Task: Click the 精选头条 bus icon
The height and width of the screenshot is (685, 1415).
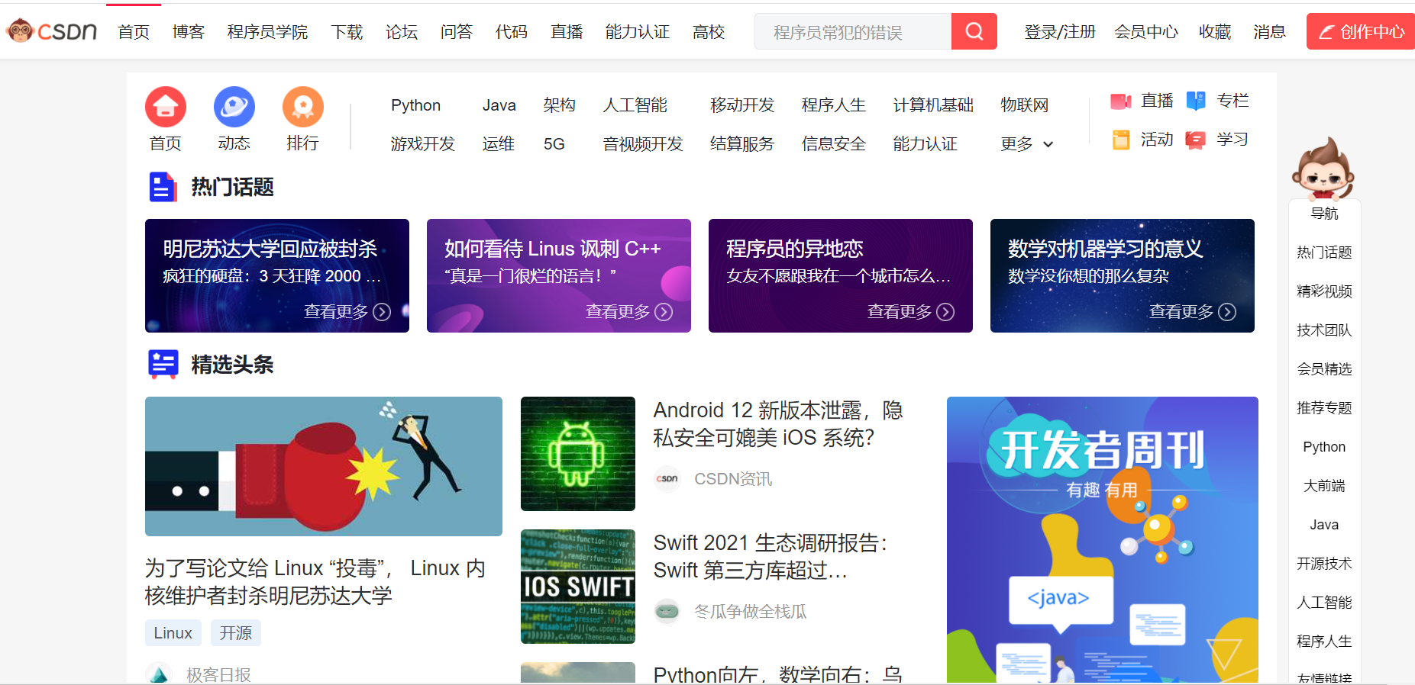Action: [x=163, y=365]
